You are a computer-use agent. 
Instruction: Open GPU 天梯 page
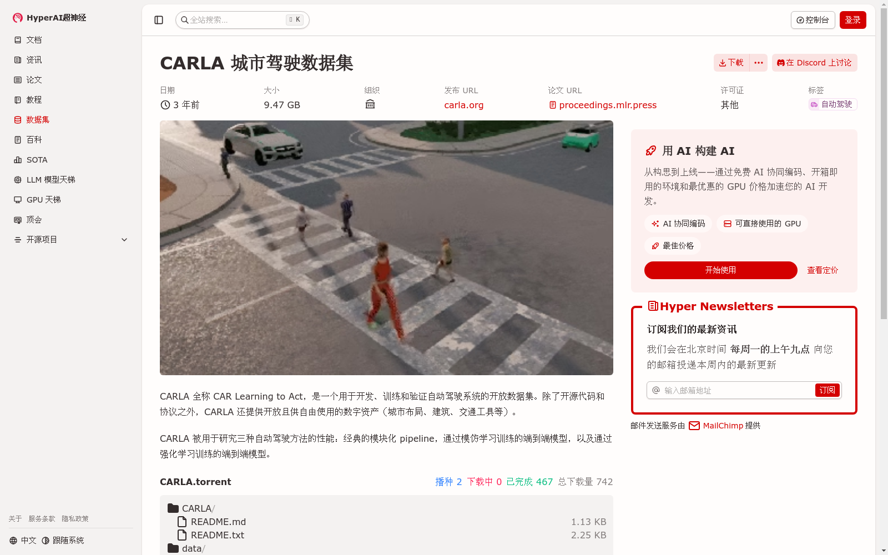[70, 200]
